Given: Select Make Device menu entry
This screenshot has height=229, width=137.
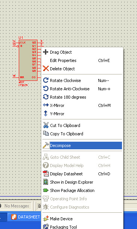Looking at the screenshot, I should coord(82,219).
